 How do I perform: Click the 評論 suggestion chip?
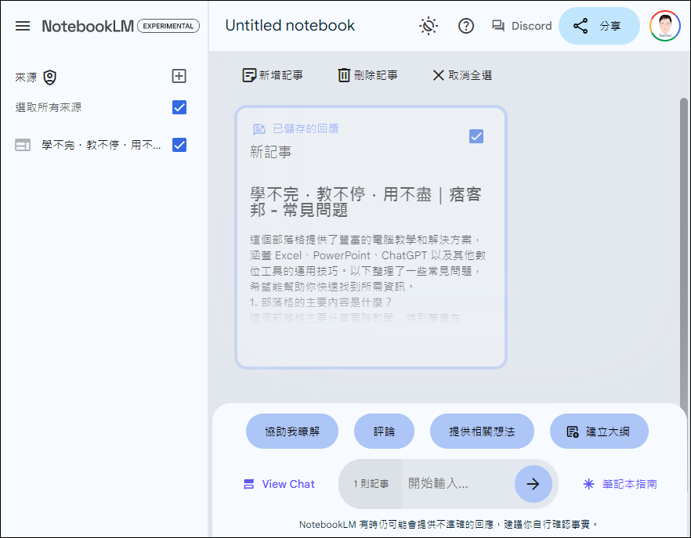tap(384, 431)
